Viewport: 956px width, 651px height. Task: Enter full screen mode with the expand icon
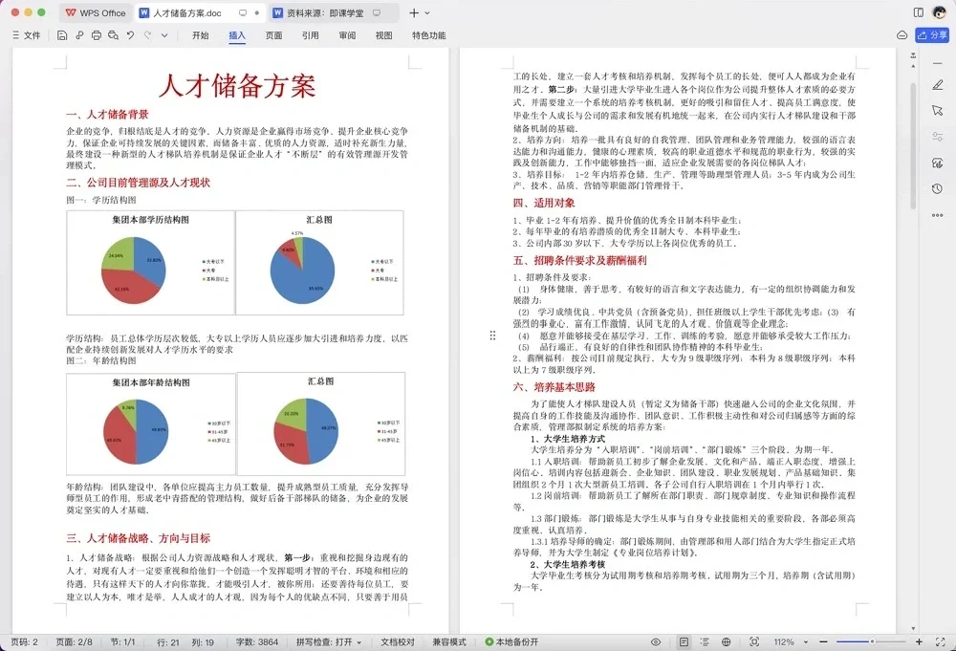[x=940, y=641]
